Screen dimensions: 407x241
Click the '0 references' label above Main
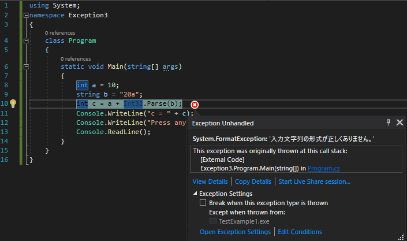(76, 59)
